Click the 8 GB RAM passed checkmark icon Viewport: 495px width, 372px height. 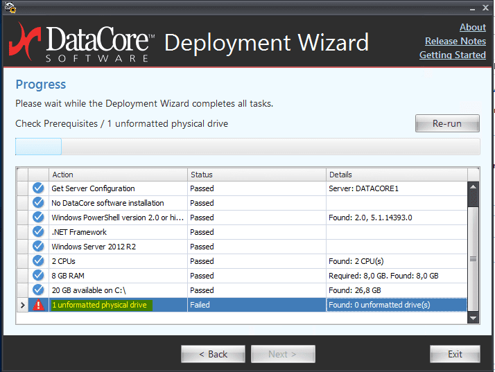pyautogui.click(x=38, y=275)
